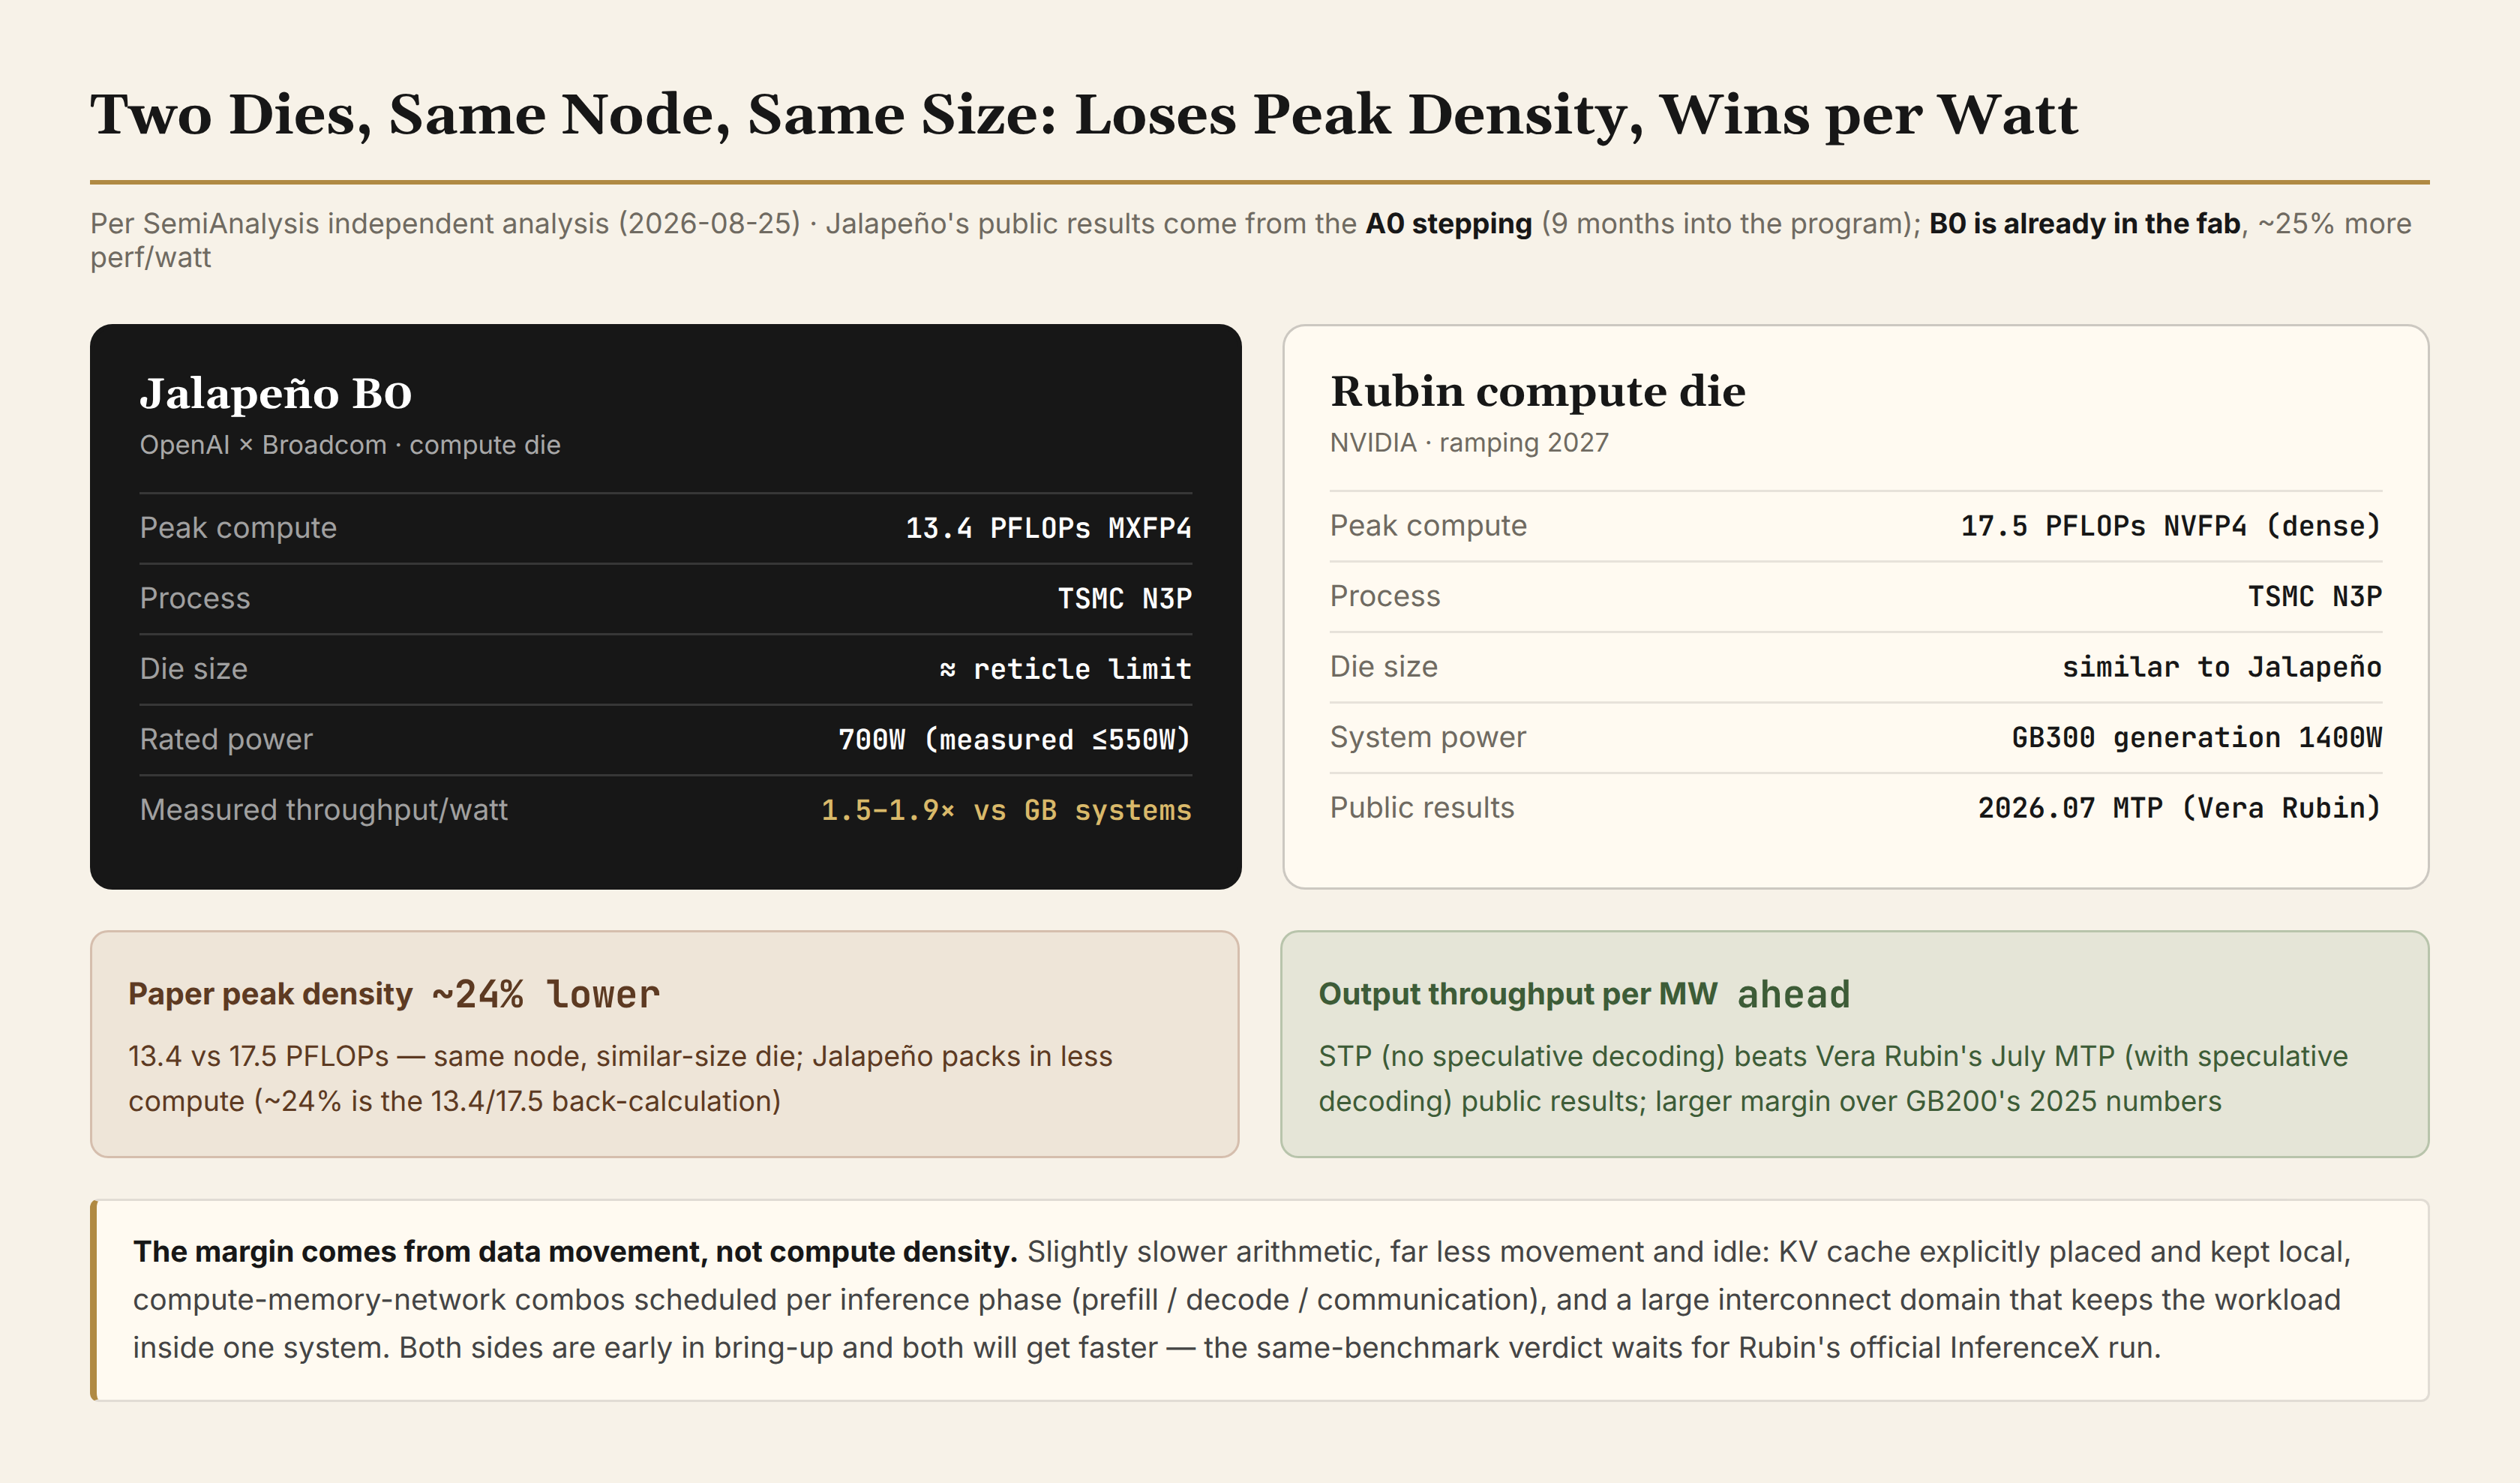Click the '17.5 PFLOPs NVFP4 (dense)' value
Image resolution: width=2520 pixels, height=1483 pixels.
pyautogui.click(x=2171, y=526)
